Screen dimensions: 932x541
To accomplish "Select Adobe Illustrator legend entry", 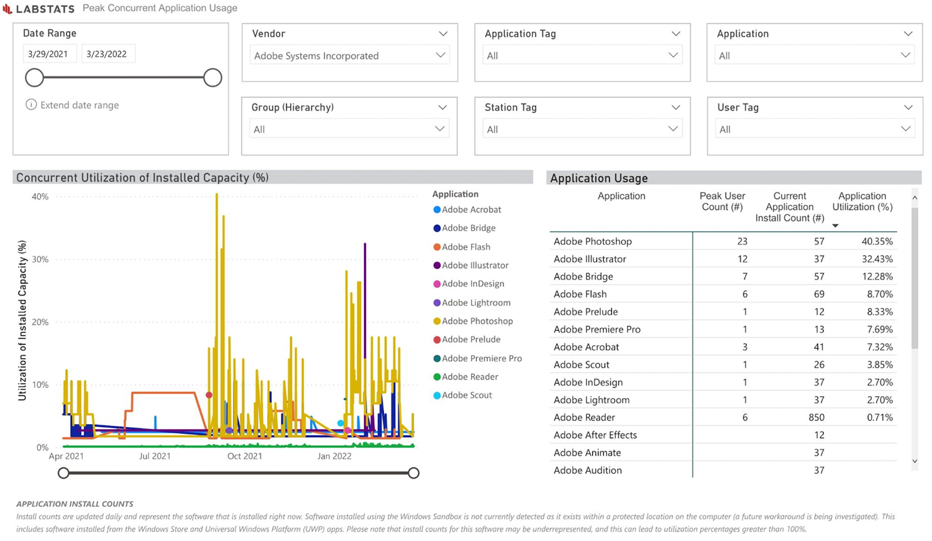I will pos(470,266).
